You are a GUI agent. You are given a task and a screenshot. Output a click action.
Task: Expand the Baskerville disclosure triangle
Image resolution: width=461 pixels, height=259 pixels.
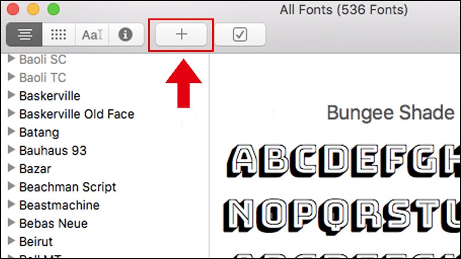pos(11,96)
